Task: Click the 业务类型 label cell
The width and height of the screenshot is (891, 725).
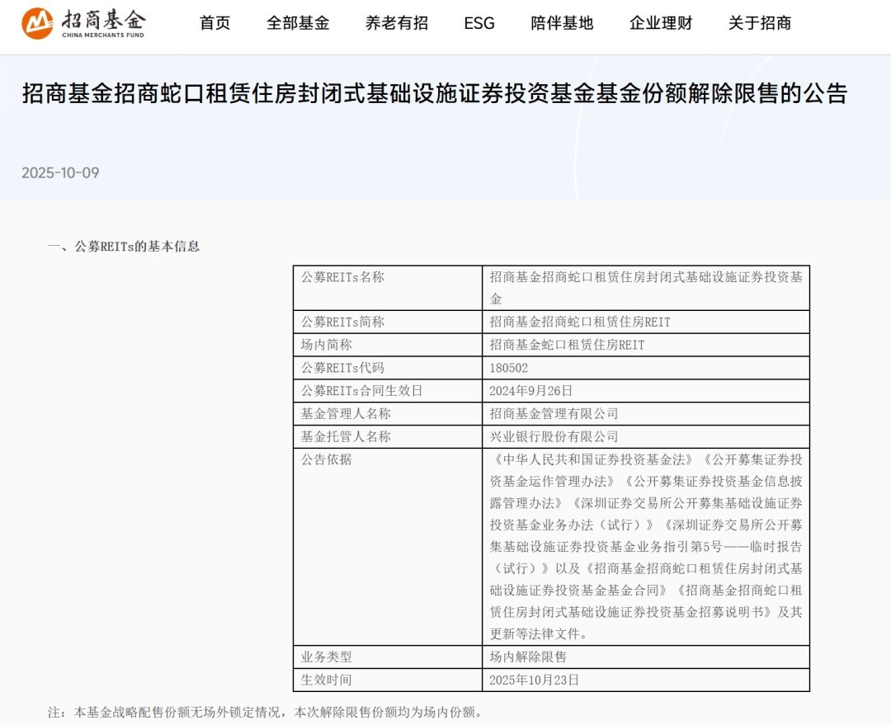Action: 388,657
